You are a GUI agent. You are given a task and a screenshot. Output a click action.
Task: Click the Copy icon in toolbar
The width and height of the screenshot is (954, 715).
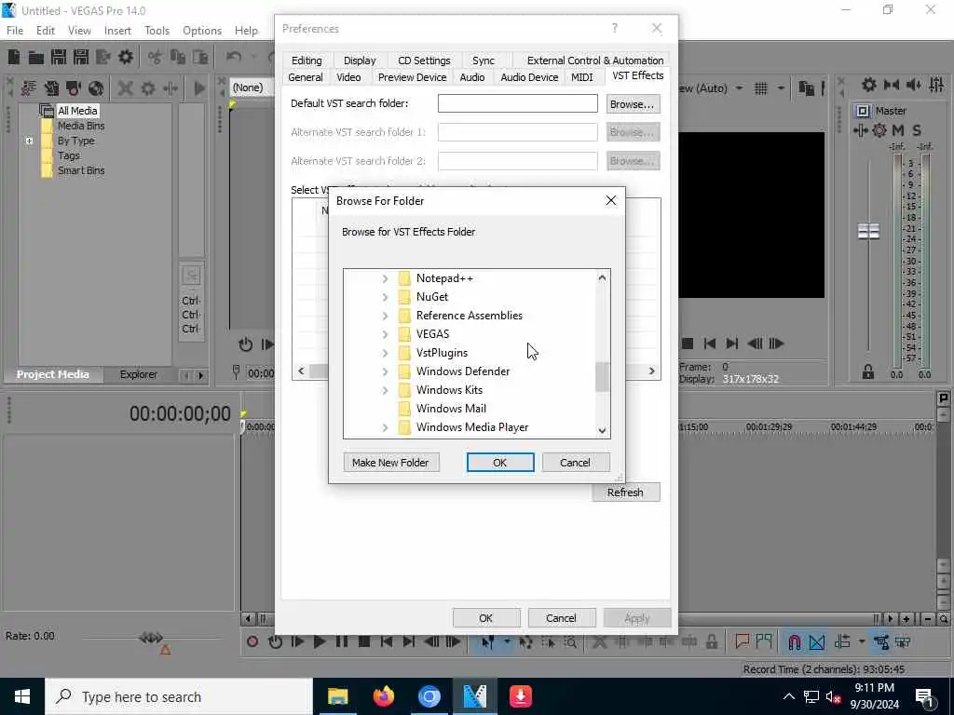coord(178,57)
